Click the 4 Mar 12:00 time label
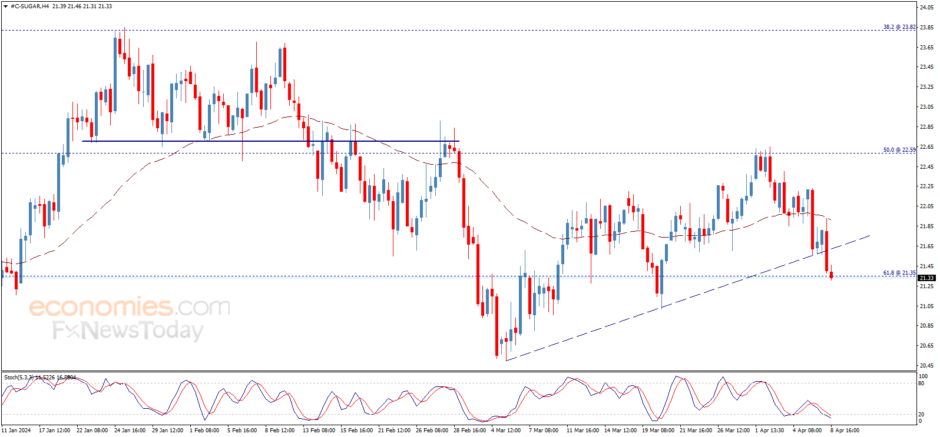This screenshot has height=437, width=940. [x=506, y=431]
